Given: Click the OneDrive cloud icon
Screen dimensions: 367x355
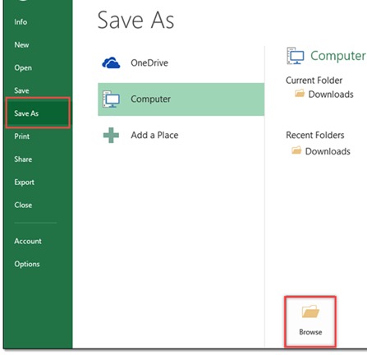Looking at the screenshot, I should 111,62.
